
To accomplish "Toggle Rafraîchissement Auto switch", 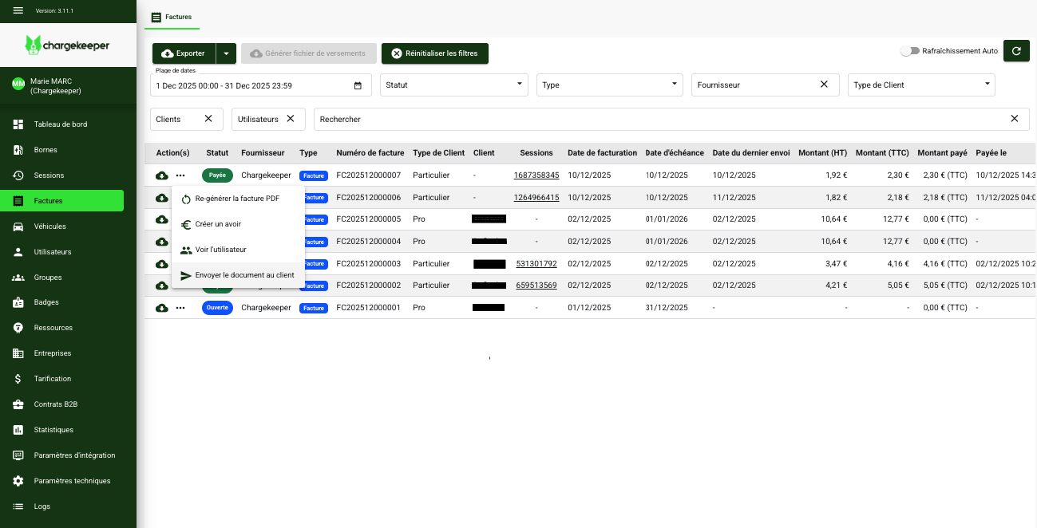I will [909, 51].
